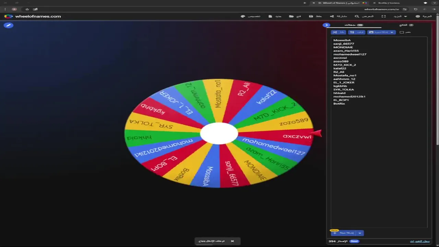Open a saved wheel with فتح
439x247 pixels.
(295, 16)
